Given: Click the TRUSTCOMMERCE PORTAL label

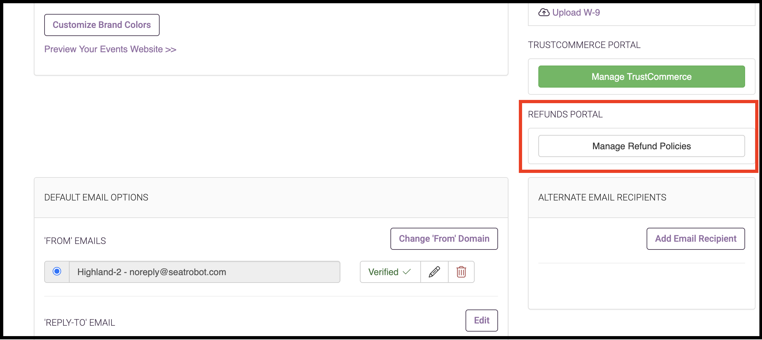Looking at the screenshot, I should (584, 45).
